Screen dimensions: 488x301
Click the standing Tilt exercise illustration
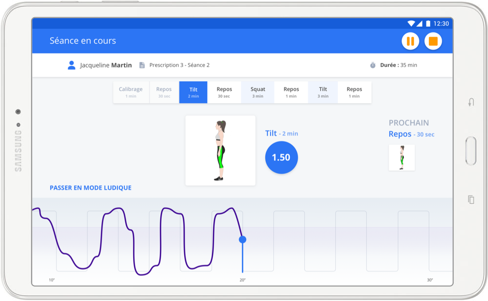click(x=220, y=150)
